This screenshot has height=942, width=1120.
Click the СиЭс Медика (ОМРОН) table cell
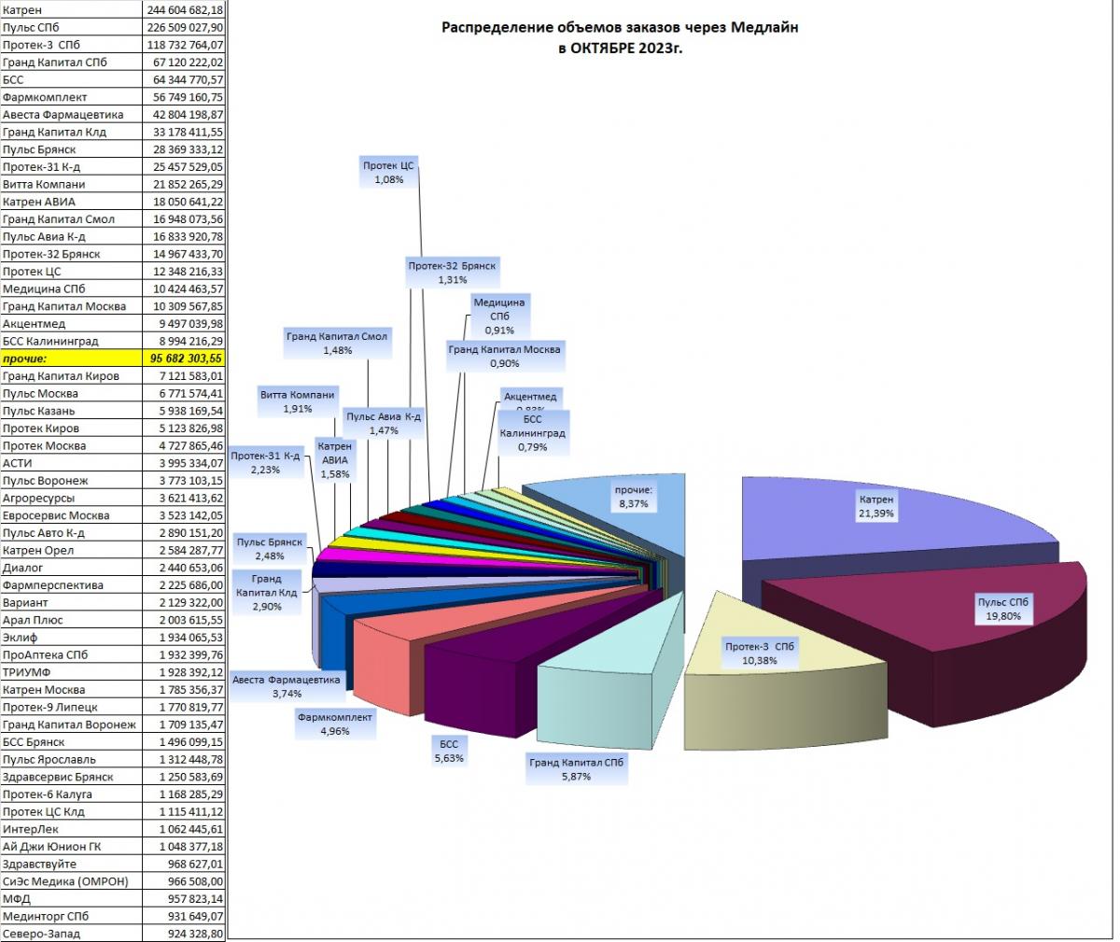point(72,881)
